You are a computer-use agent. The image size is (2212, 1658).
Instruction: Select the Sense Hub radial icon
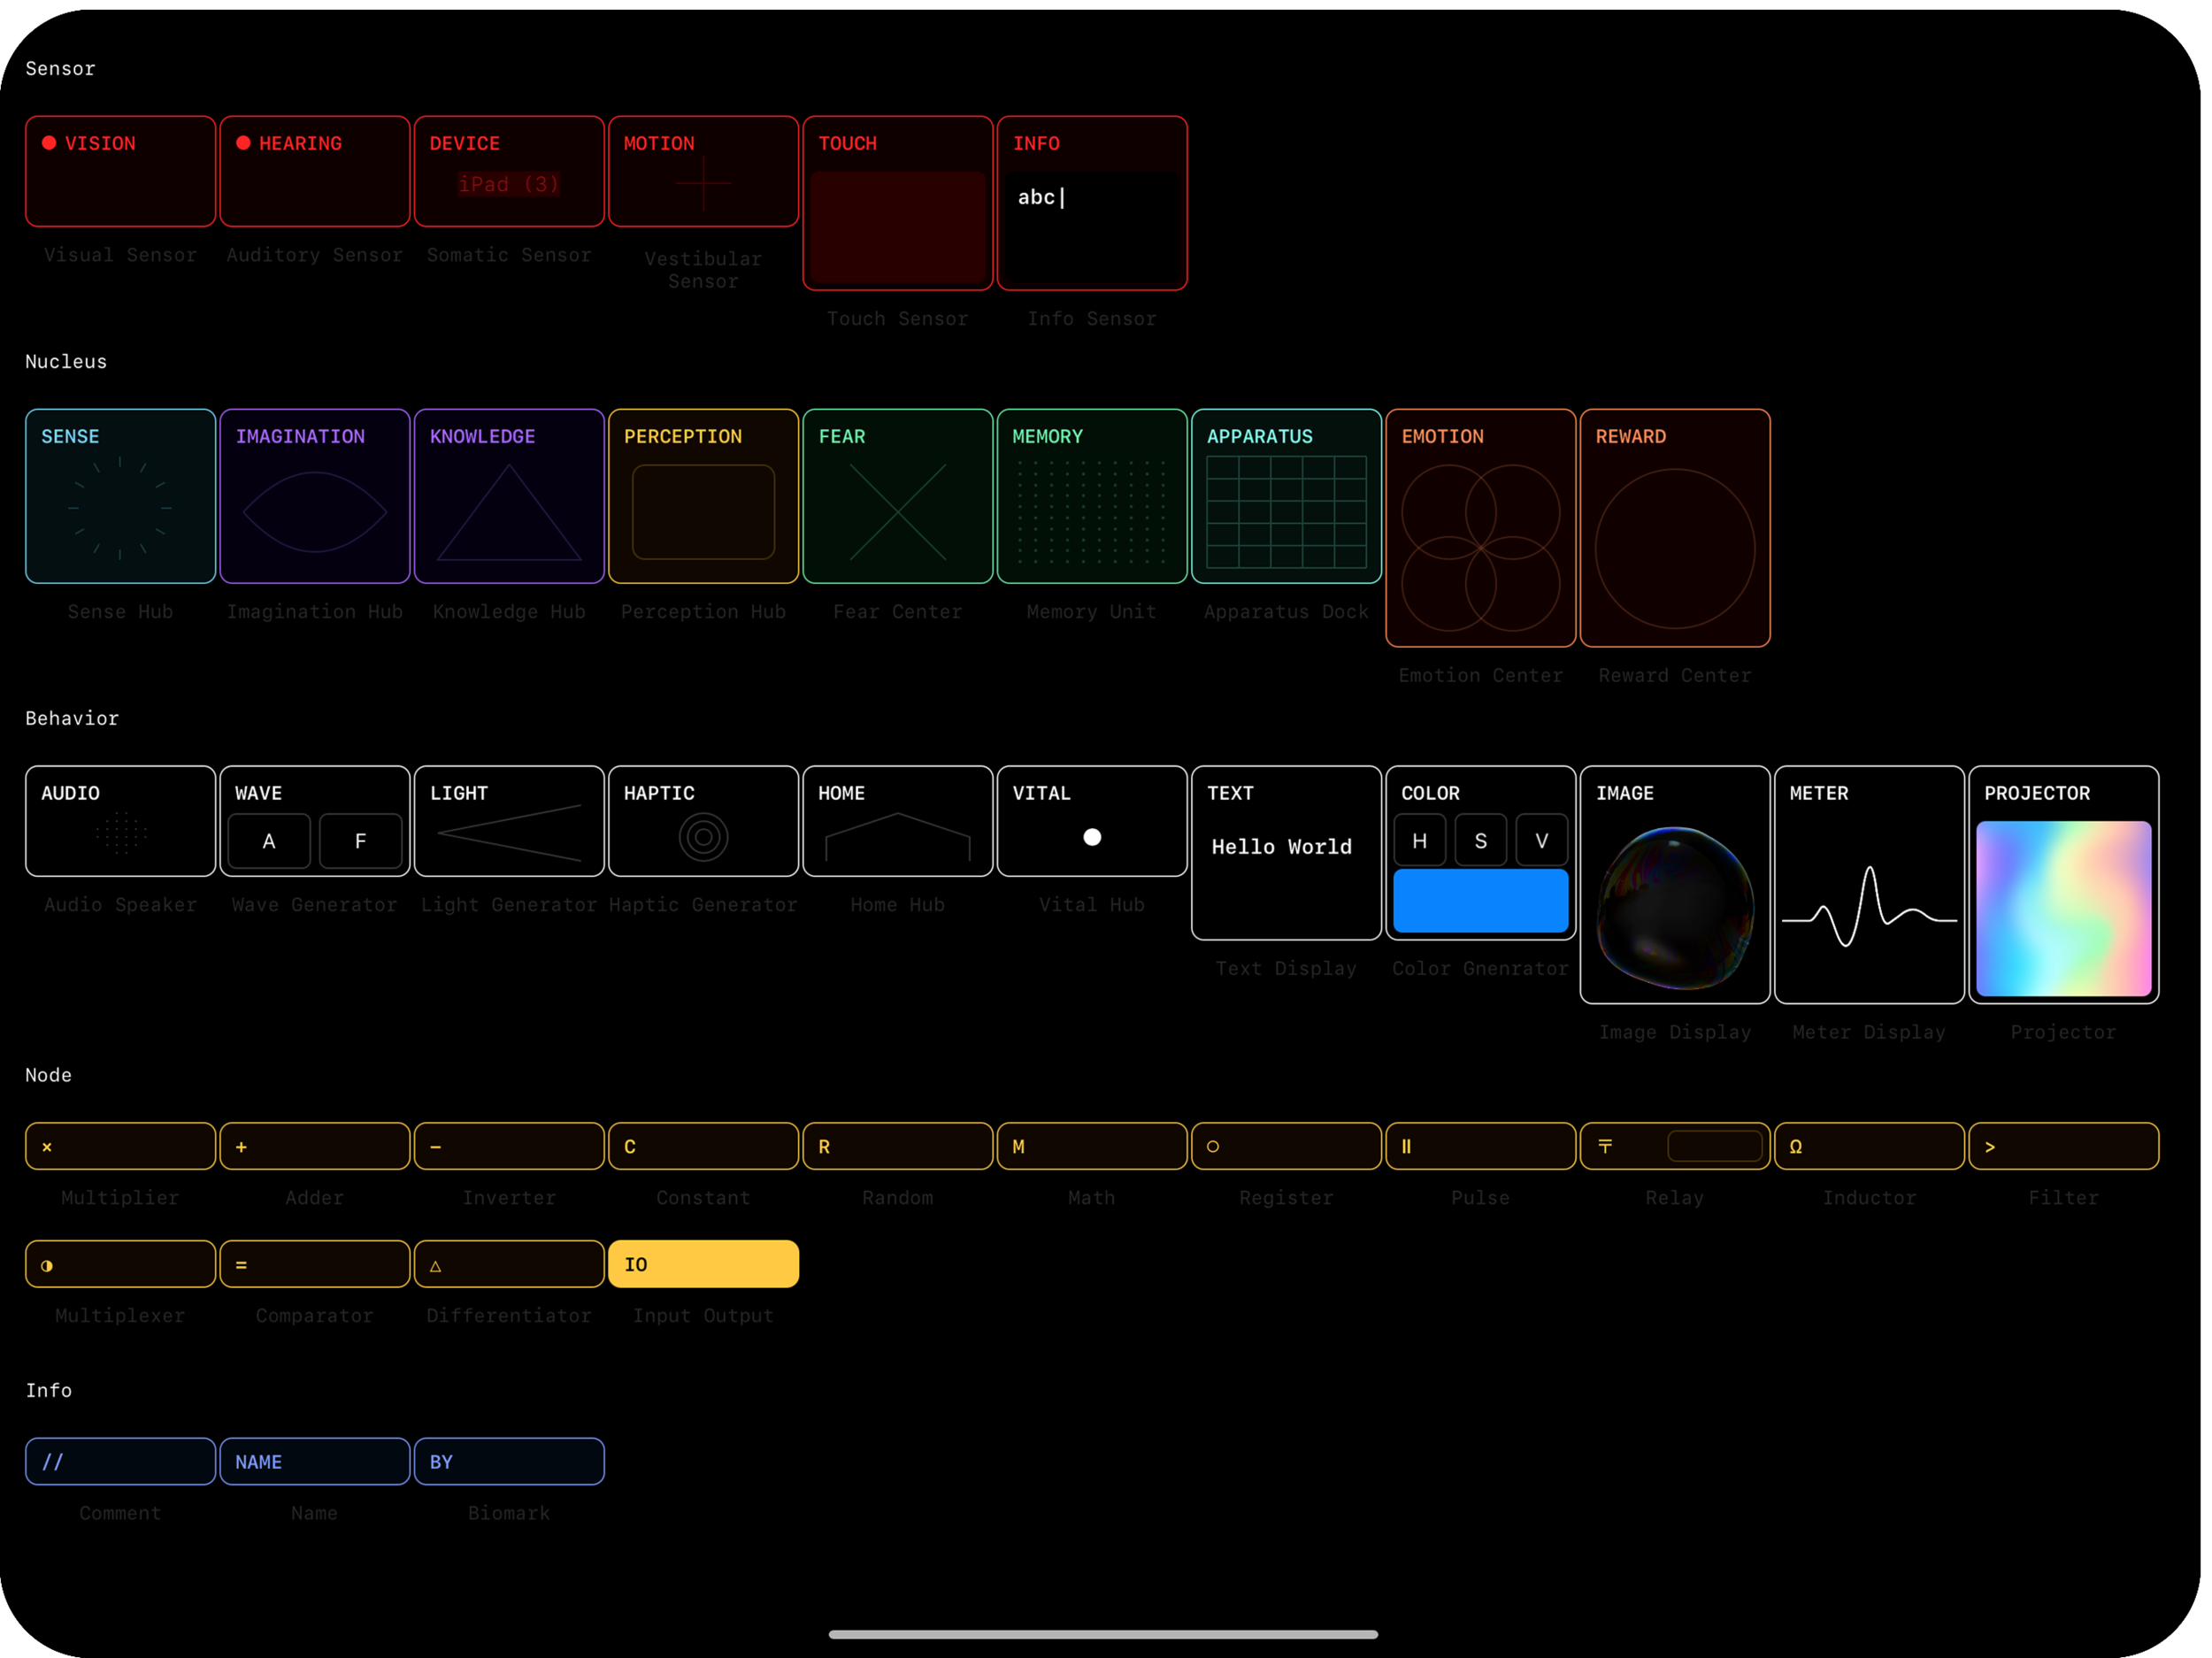point(120,508)
